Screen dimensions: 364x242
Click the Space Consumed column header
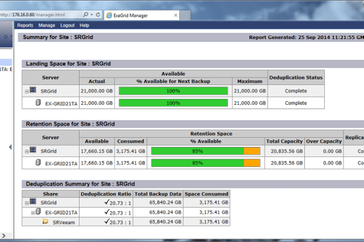(207, 194)
